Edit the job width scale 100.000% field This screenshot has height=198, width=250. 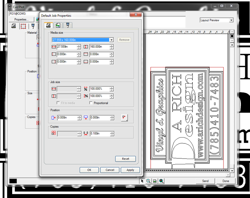[99, 89]
